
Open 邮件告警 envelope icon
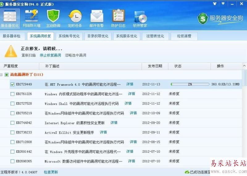(x=97, y=18)
